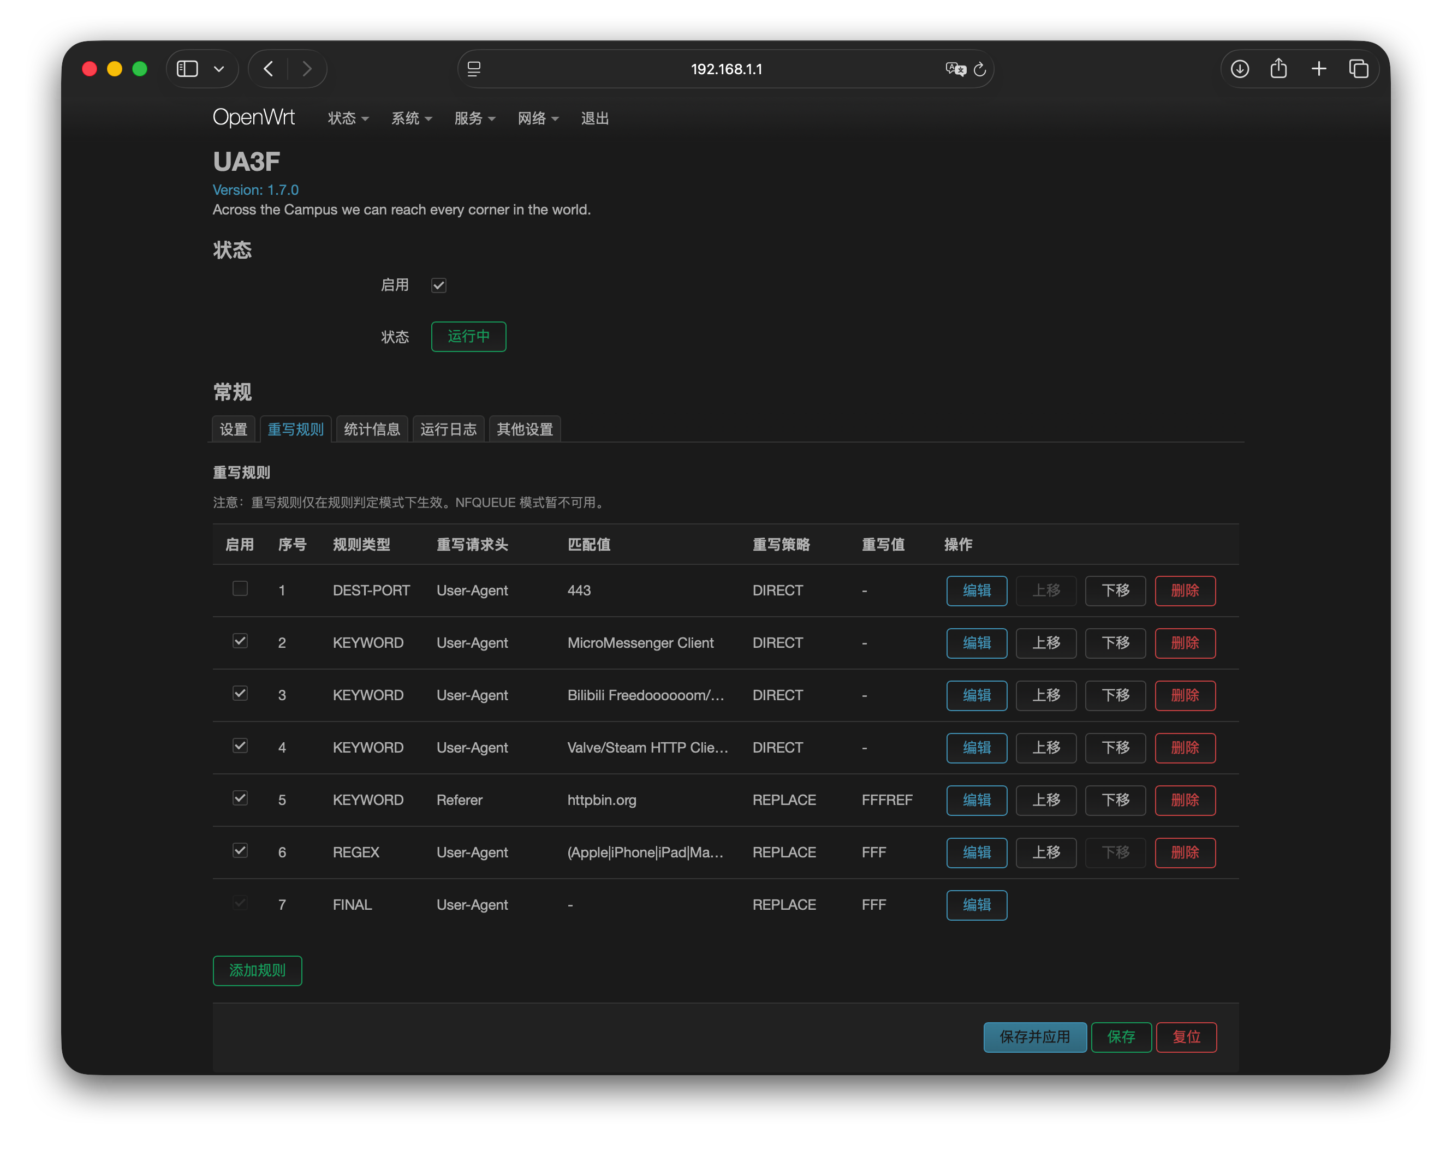Show the tab overview icon
The height and width of the screenshot is (1157, 1452).
(x=1359, y=69)
